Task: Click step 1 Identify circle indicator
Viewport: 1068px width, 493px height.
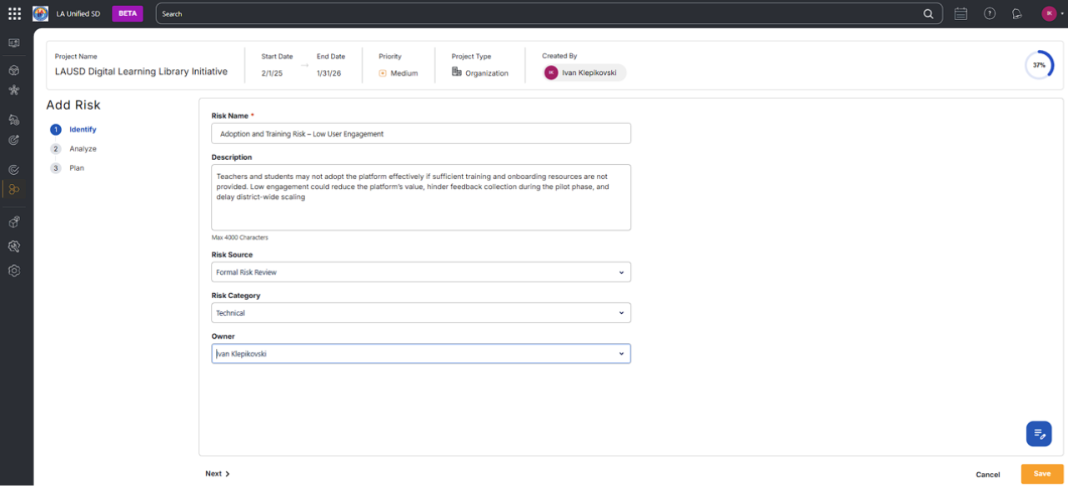Action: click(x=55, y=129)
